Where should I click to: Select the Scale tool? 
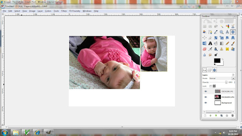(x=222, y=38)
